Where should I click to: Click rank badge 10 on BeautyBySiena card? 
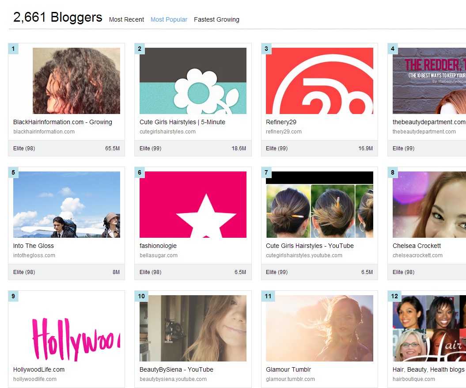coord(141,296)
